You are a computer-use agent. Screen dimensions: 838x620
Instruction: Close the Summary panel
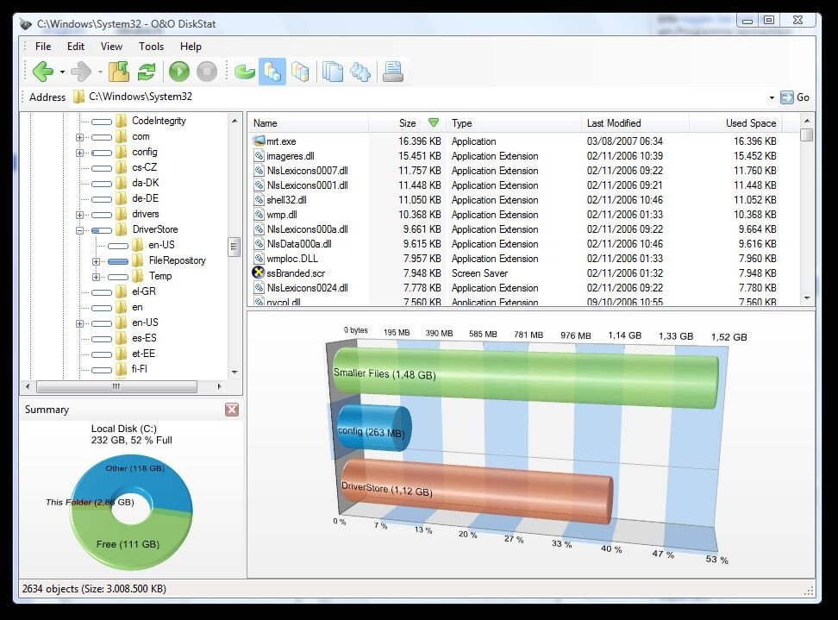(232, 410)
